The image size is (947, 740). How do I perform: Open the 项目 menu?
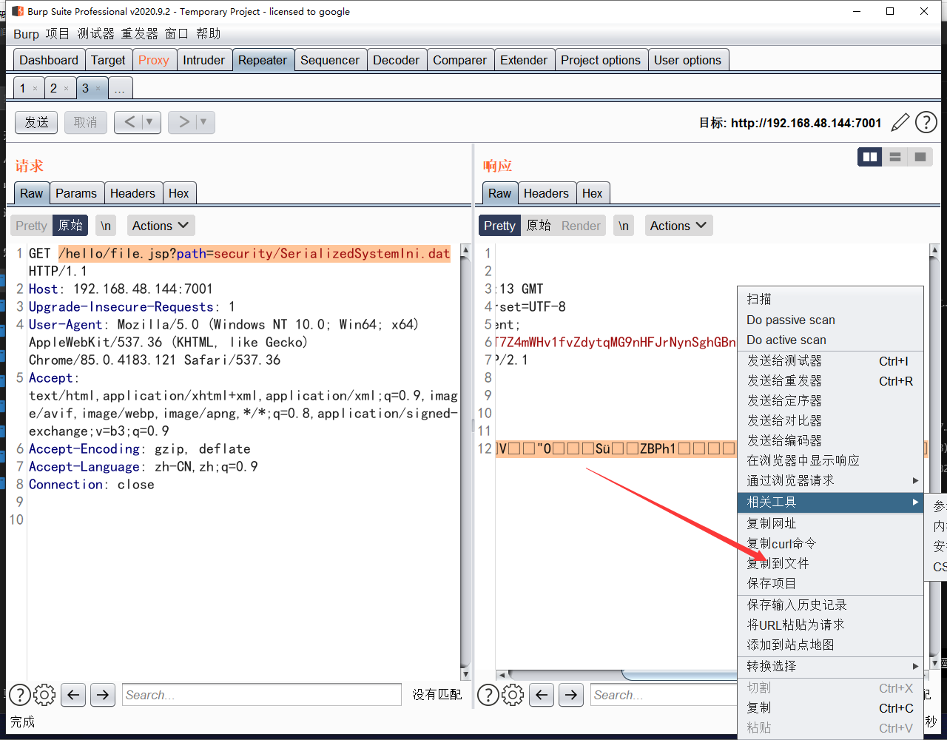pyautogui.click(x=58, y=34)
